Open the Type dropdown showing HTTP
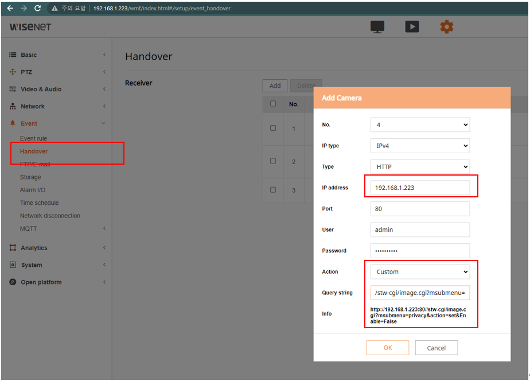 coord(420,166)
